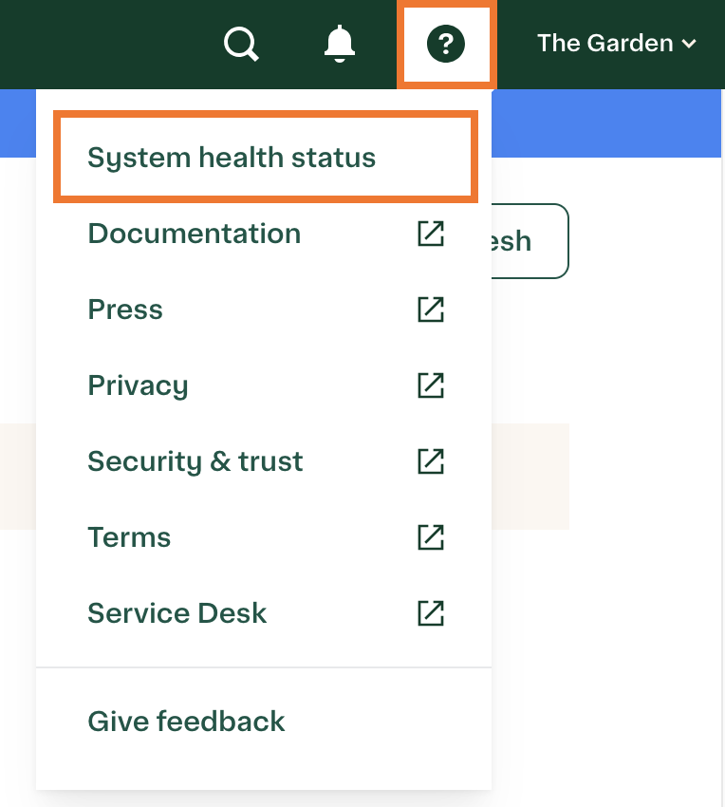
Task: Select the external link icon beside Privacy
Action: (x=431, y=385)
